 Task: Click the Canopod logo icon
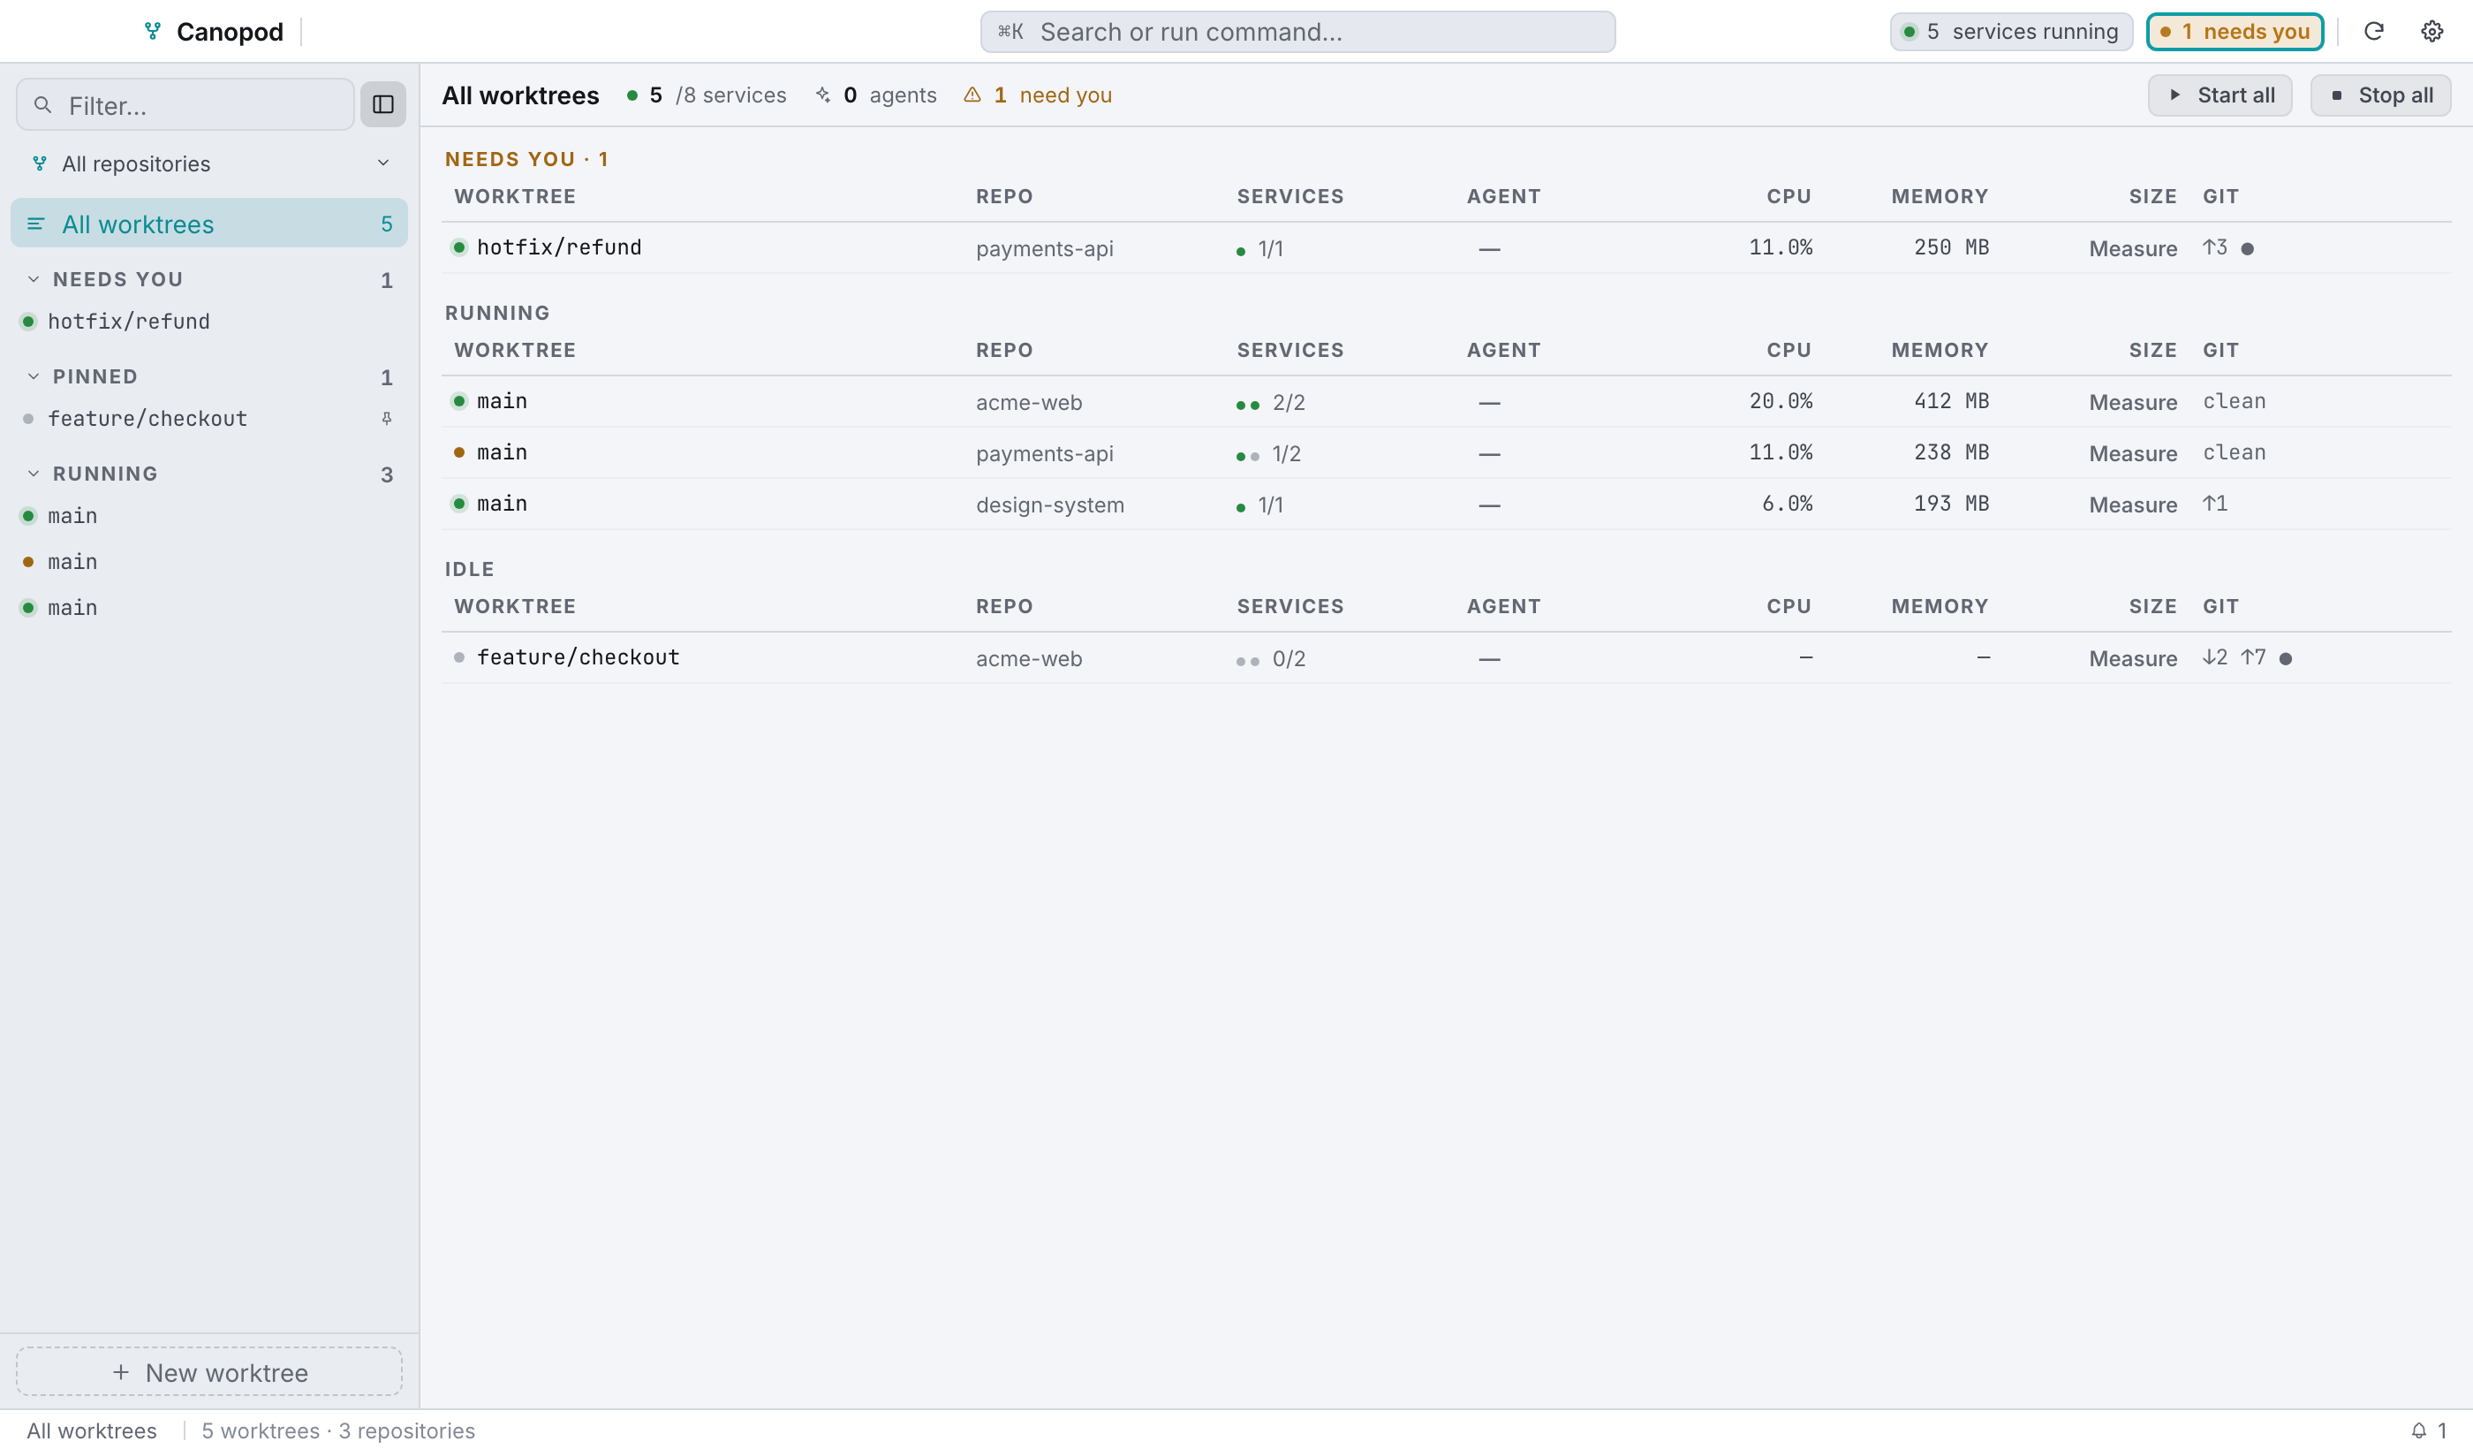[152, 32]
